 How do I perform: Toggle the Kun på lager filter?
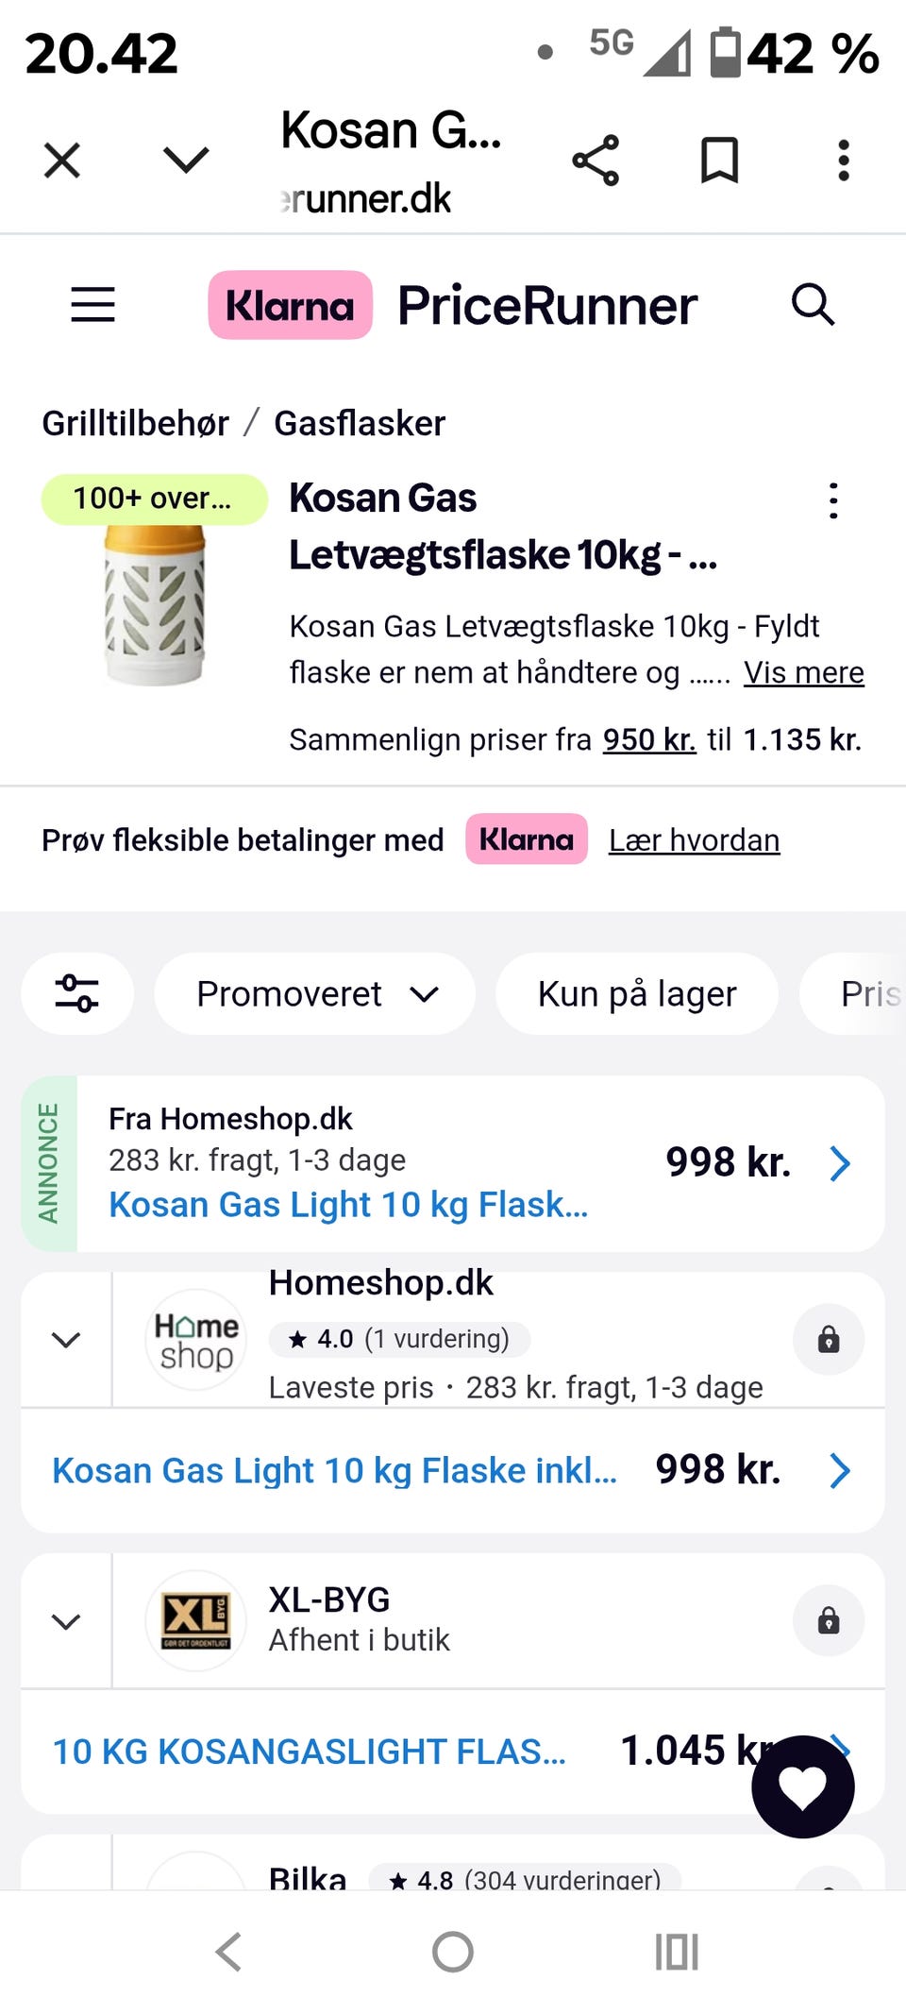coord(637,993)
